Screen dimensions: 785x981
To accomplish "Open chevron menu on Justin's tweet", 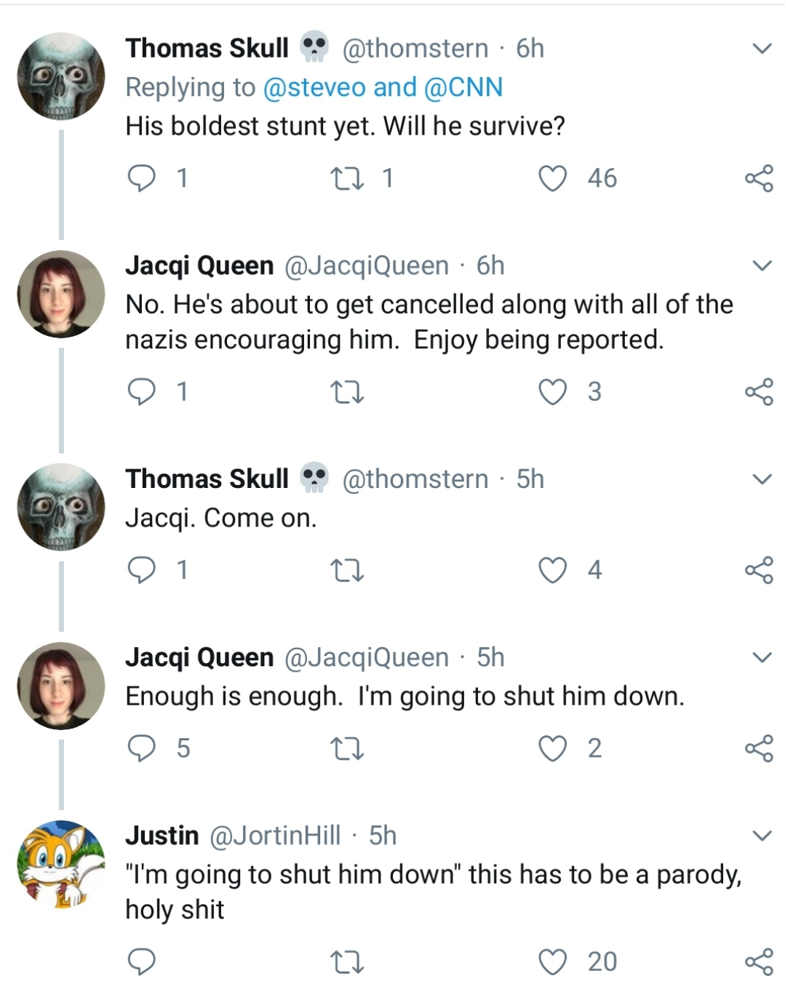I will [762, 836].
